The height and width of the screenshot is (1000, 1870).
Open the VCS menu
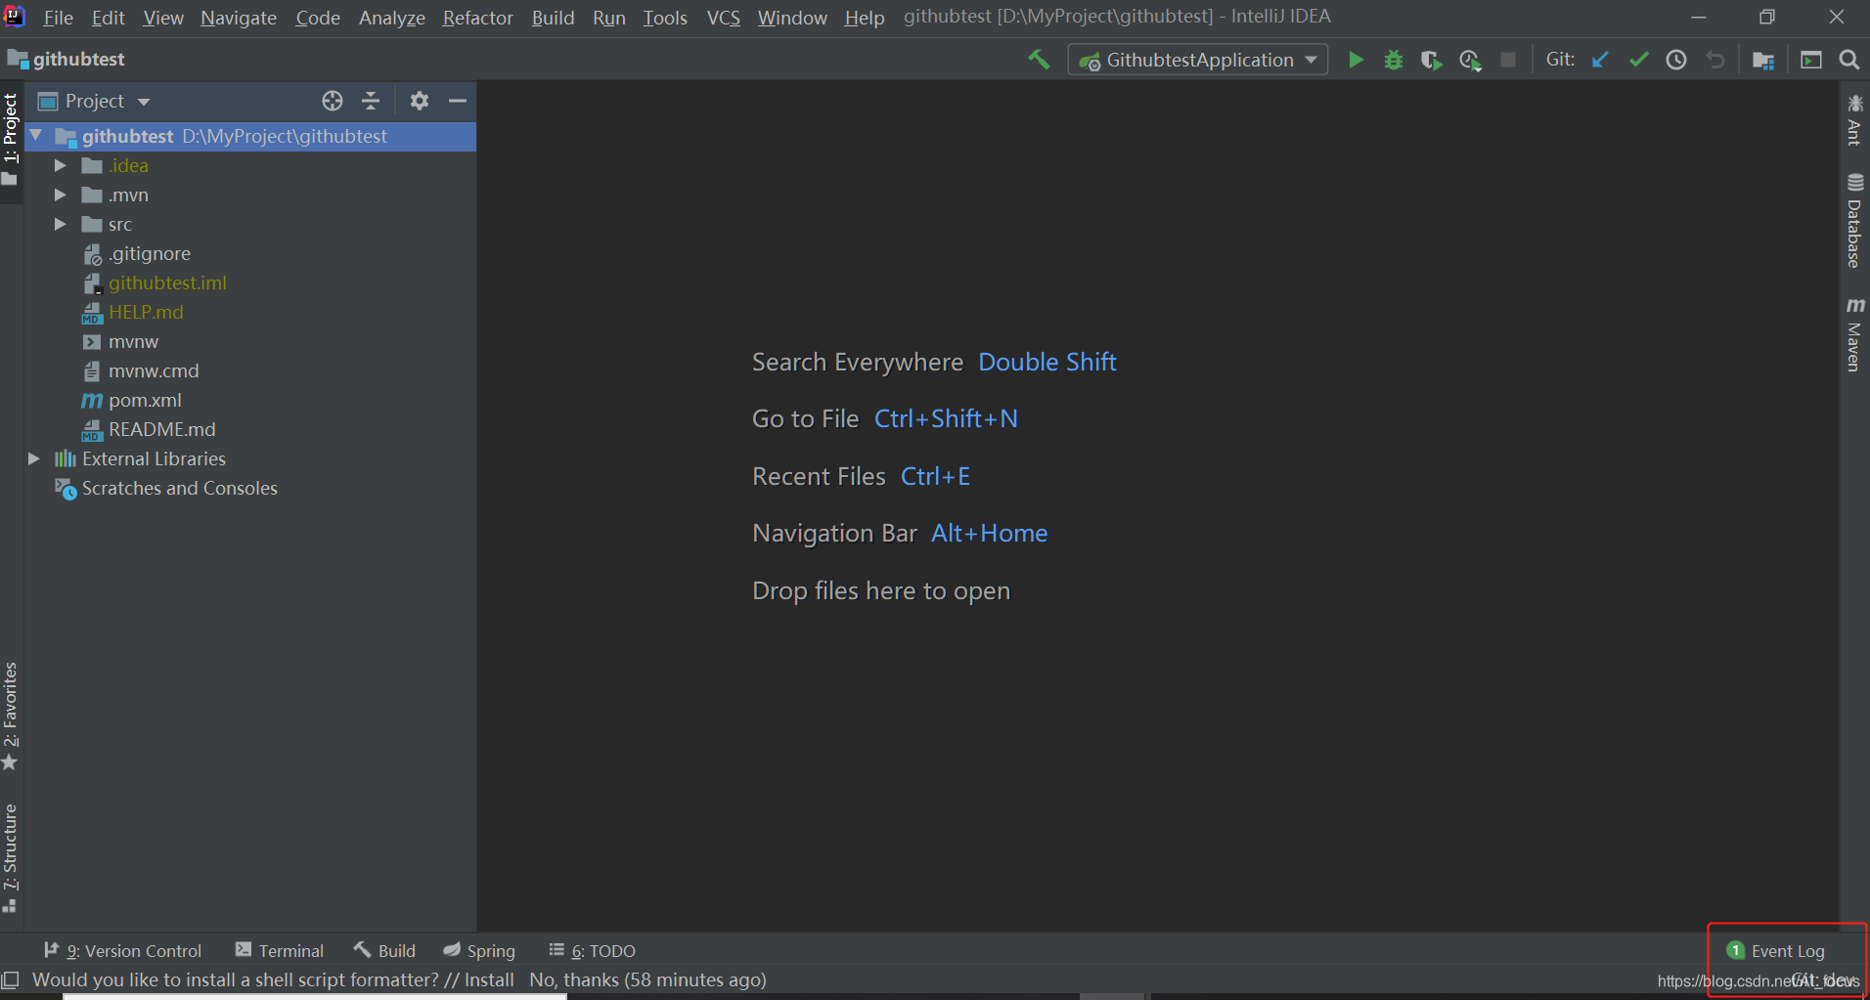click(x=724, y=18)
